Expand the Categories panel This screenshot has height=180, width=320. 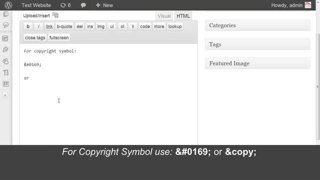[x=257, y=25]
